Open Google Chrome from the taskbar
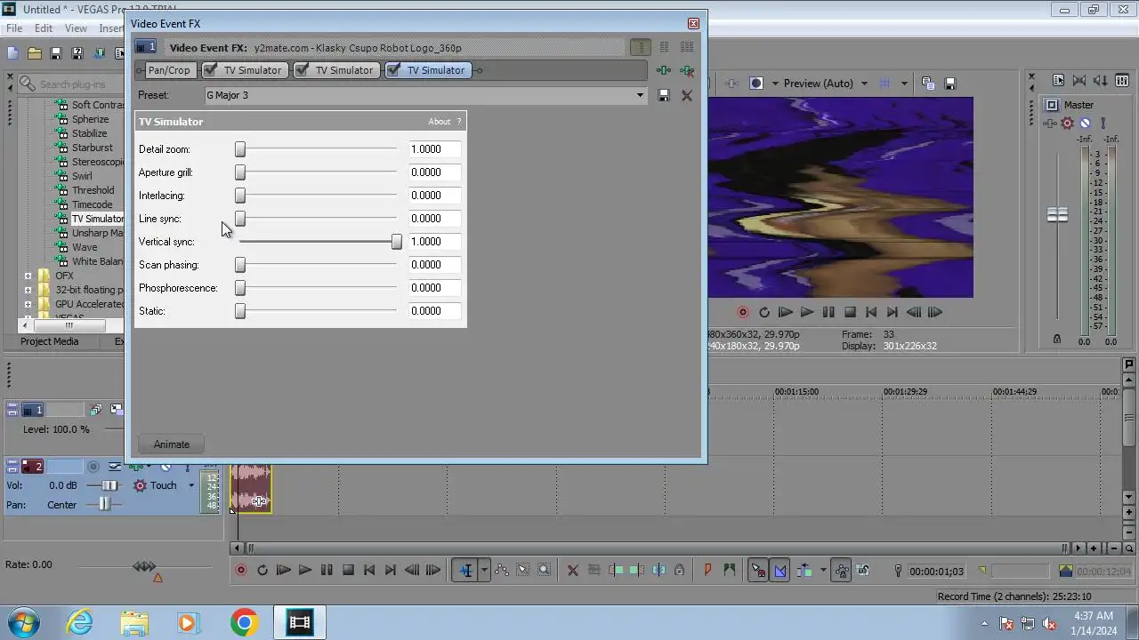The width and height of the screenshot is (1139, 640). point(244,622)
